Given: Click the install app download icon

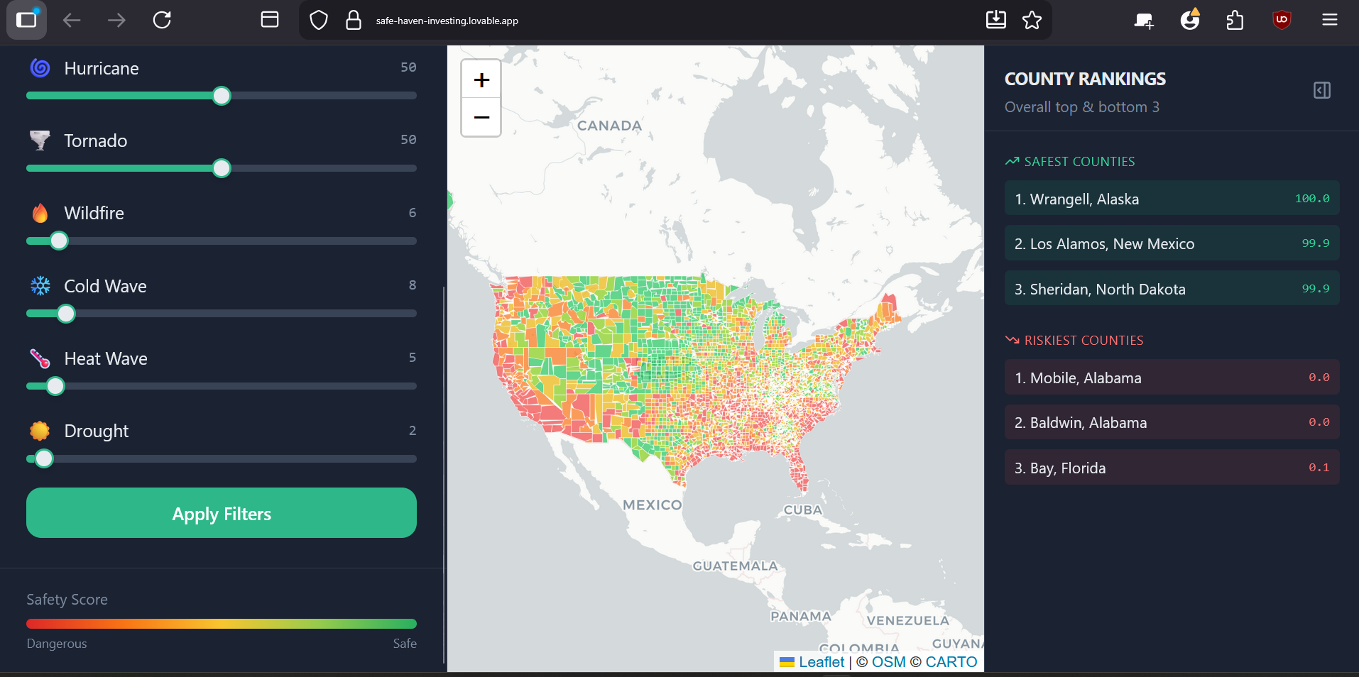Looking at the screenshot, I should 996,20.
